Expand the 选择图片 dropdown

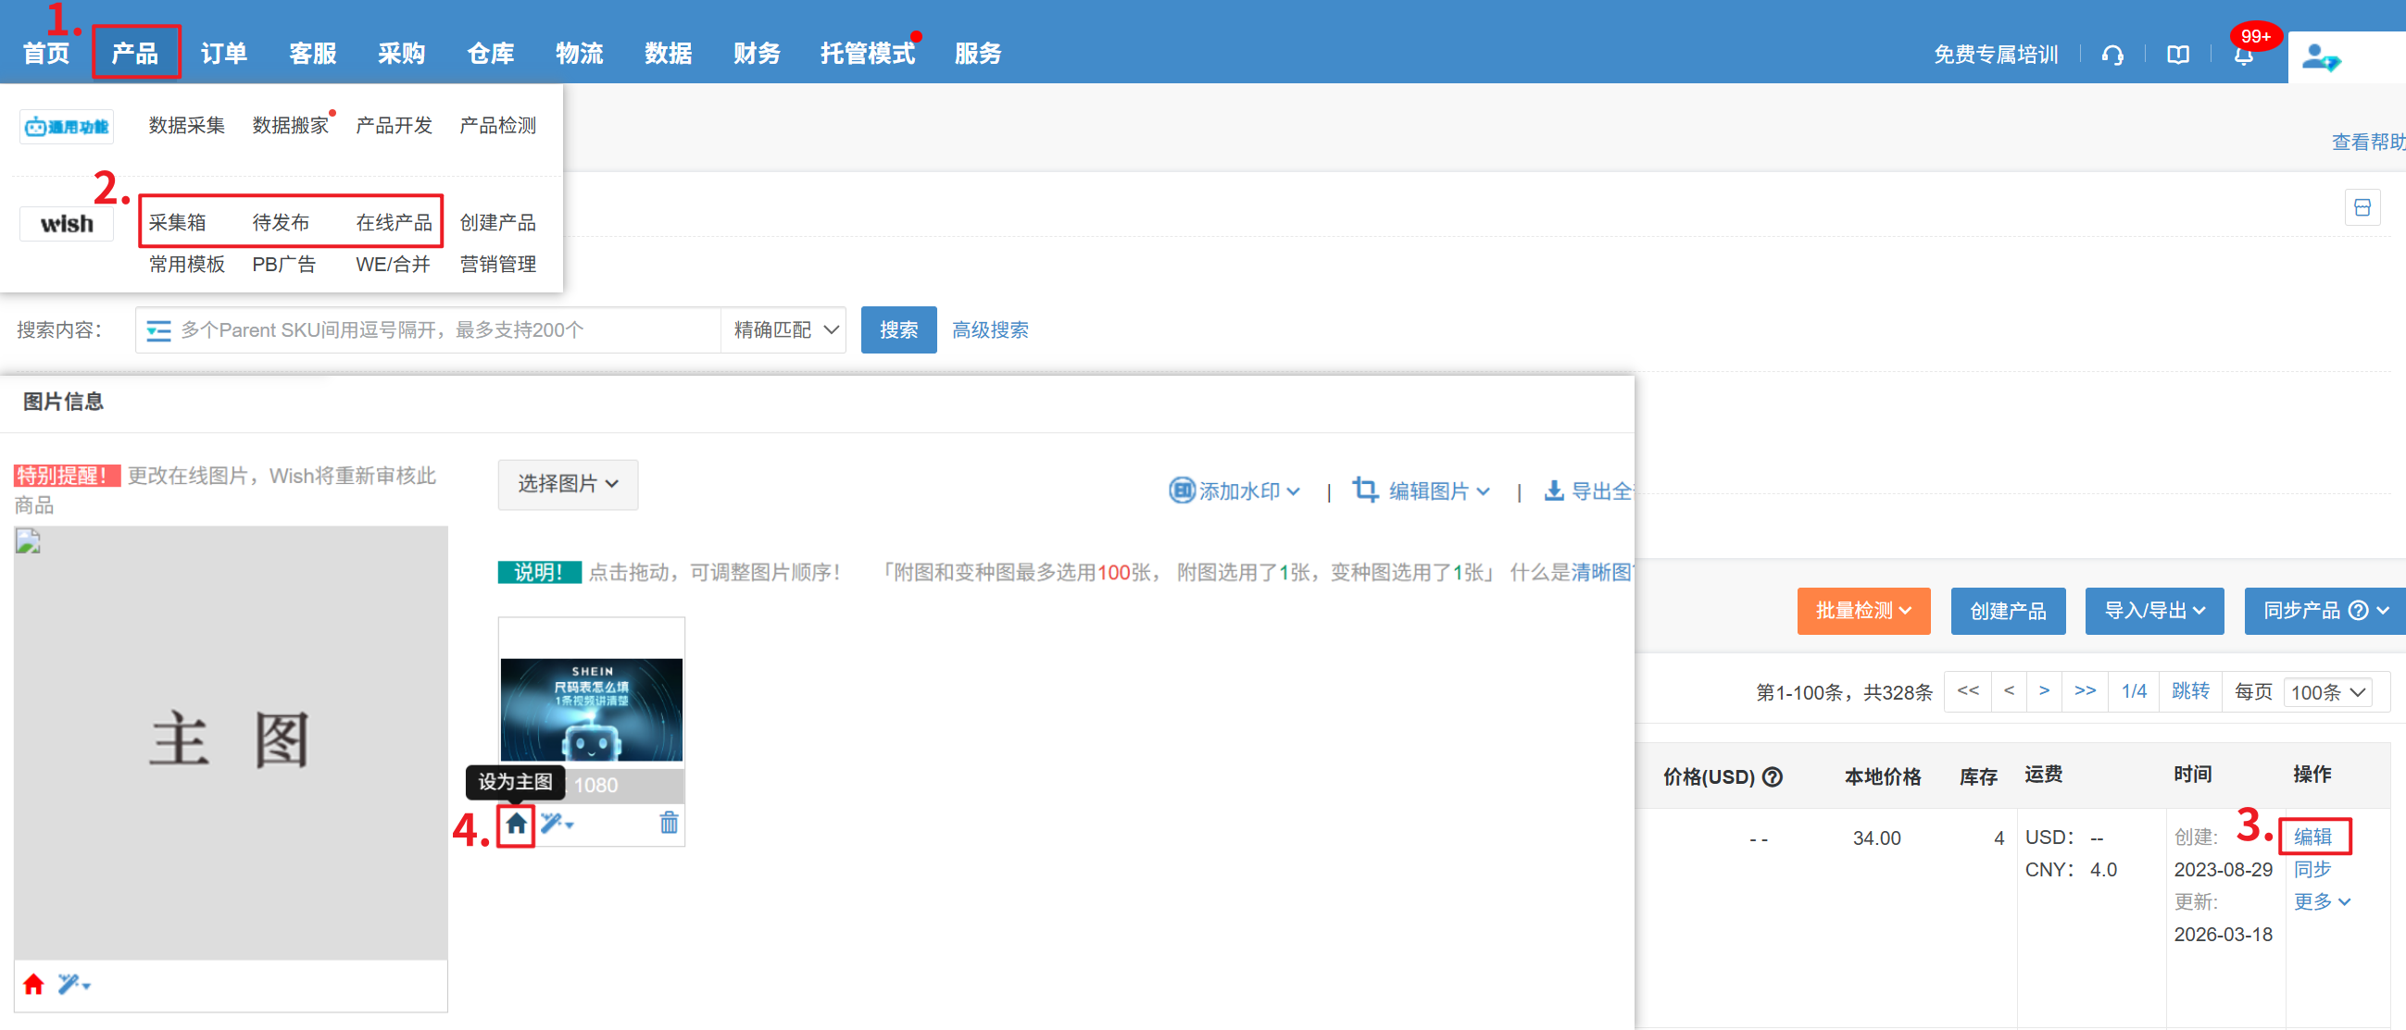567,483
